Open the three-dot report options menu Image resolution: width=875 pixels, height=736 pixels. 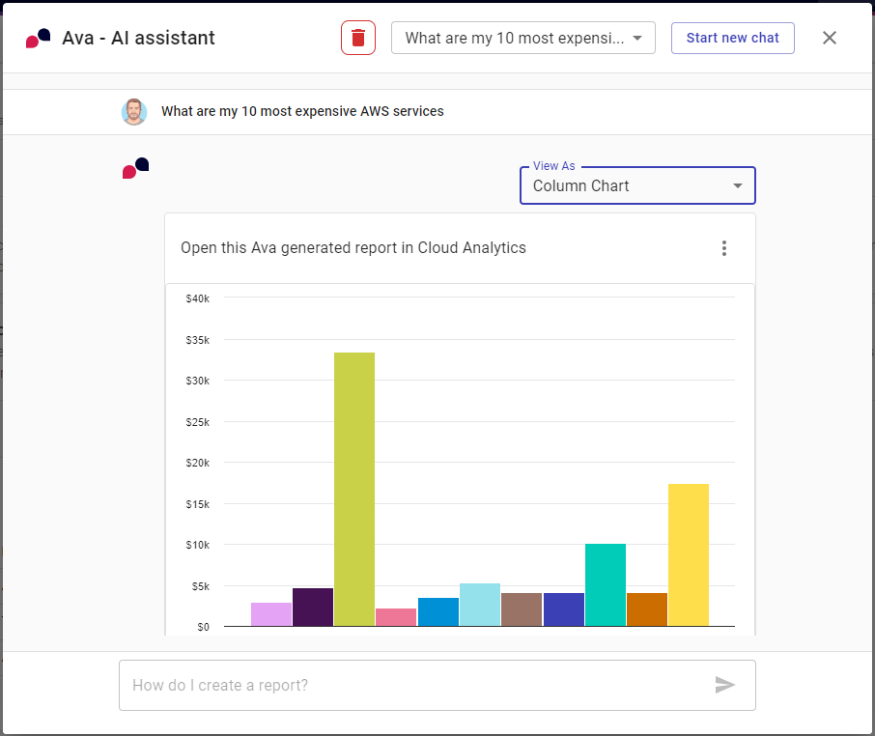[x=724, y=248]
